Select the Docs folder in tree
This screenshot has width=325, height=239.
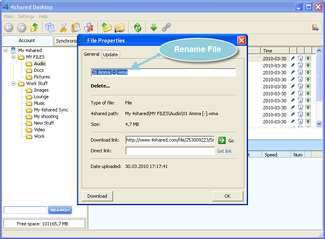tap(39, 70)
